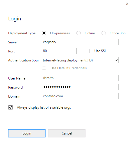This screenshot has width=131, height=145.
Task: Click the Office 365 label text
Action: pyautogui.click(x=118, y=33)
